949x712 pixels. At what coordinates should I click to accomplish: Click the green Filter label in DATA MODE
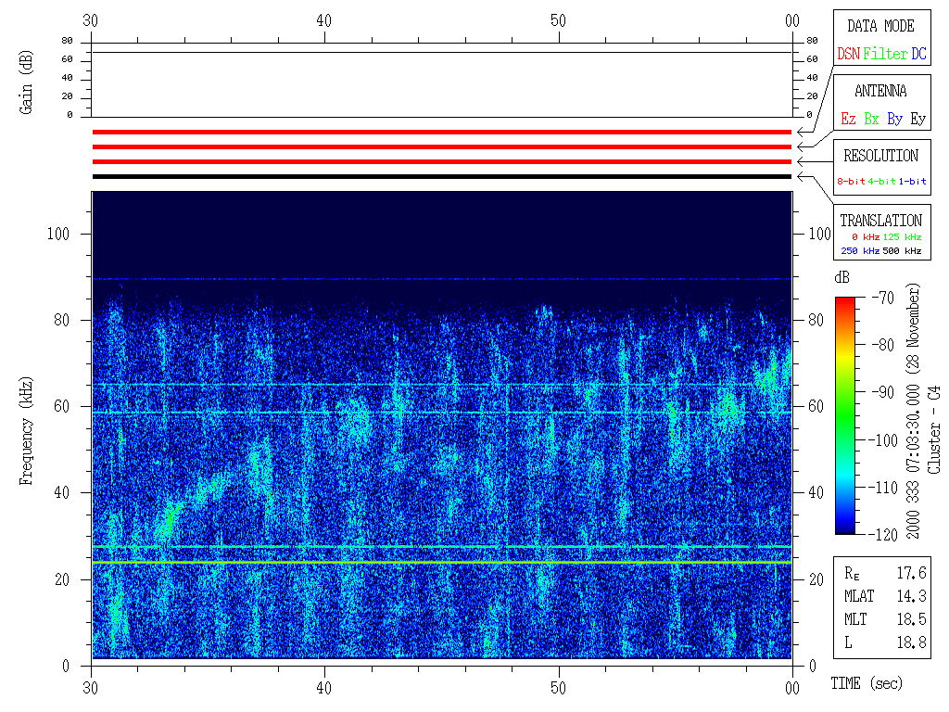[885, 55]
